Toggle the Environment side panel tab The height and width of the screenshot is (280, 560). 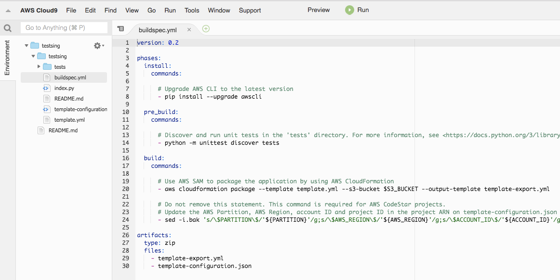pos(8,58)
